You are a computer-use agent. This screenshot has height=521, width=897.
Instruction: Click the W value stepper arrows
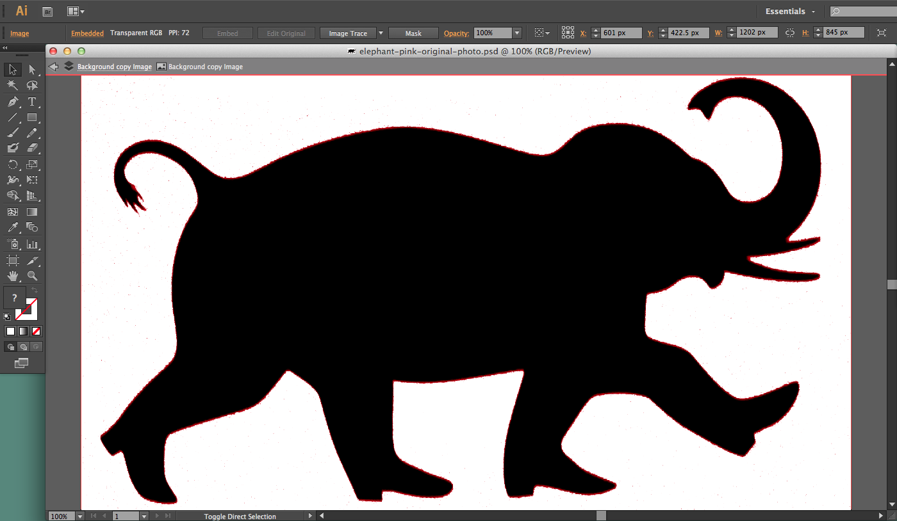click(731, 33)
